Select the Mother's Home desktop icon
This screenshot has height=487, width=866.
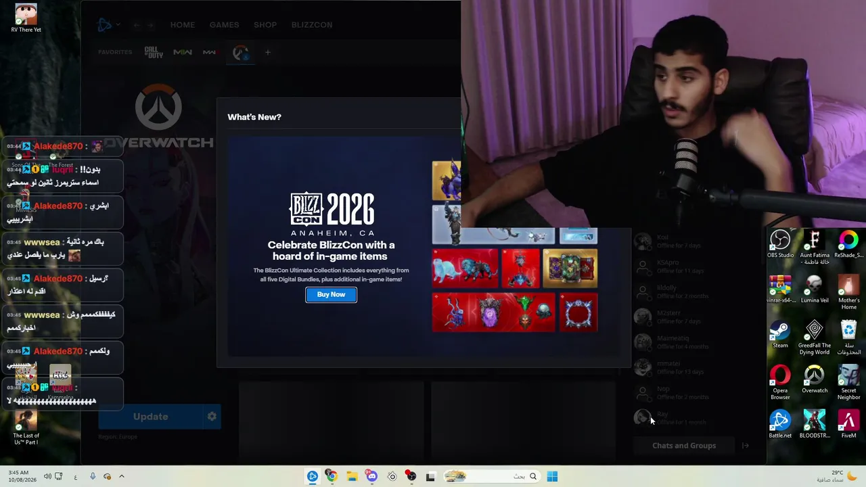click(848, 293)
